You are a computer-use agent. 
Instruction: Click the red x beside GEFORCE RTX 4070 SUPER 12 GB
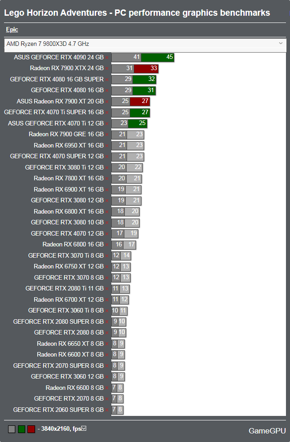pyautogui.click(x=107, y=157)
